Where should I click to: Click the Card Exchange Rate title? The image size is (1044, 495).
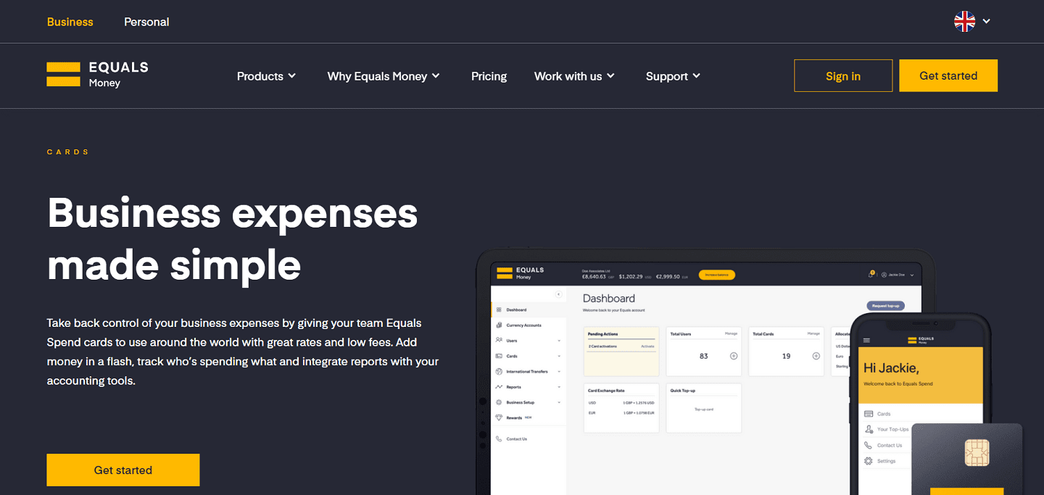tap(606, 391)
